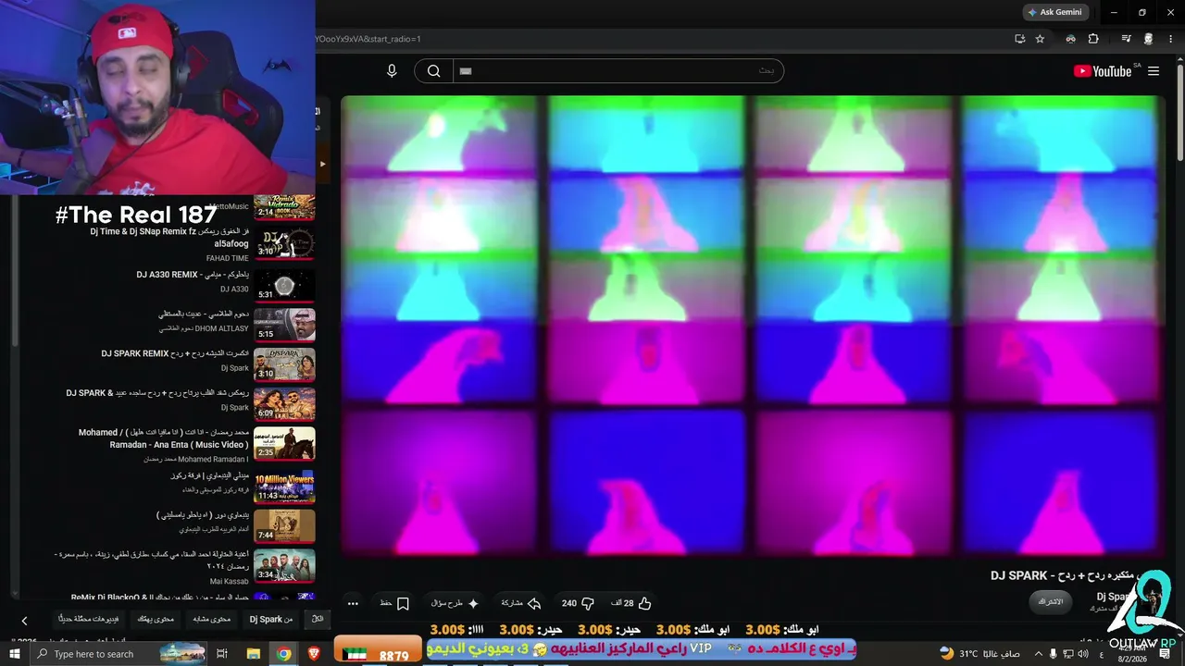Click the YouTube search magnifier button
The image size is (1185, 666).
433,71
